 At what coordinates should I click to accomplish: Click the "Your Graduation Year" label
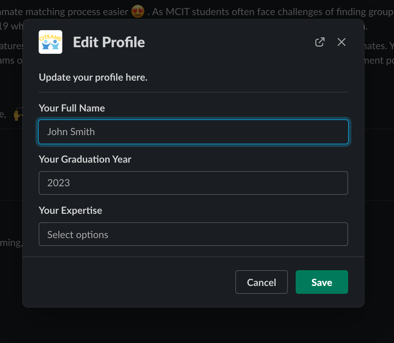[x=85, y=159]
